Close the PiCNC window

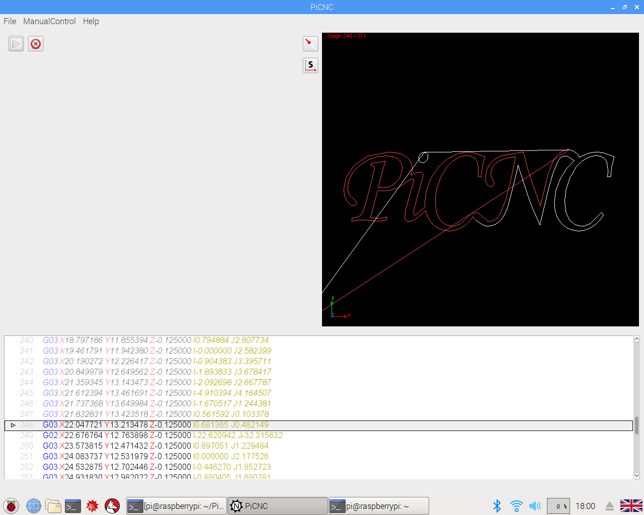[x=637, y=7]
